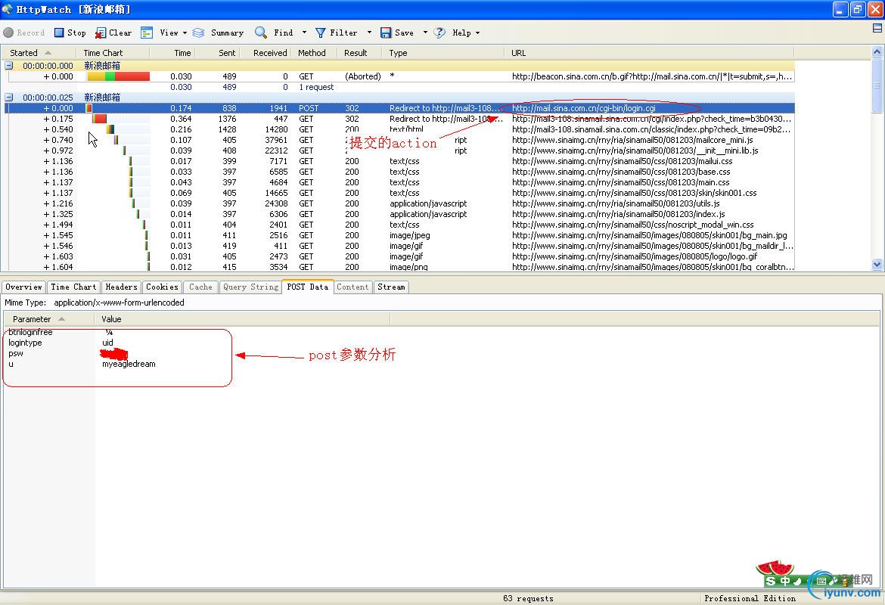The image size is (885, 605).
Task: Click the Sogou input method S icon
Action: (771, 581)
